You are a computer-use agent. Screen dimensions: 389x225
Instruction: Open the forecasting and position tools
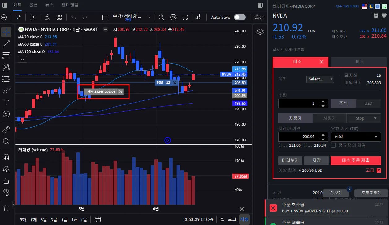pos(6,79)
